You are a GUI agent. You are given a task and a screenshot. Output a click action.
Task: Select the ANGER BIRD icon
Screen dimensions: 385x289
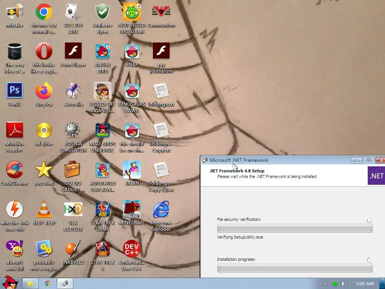click(x=102, y=51)
